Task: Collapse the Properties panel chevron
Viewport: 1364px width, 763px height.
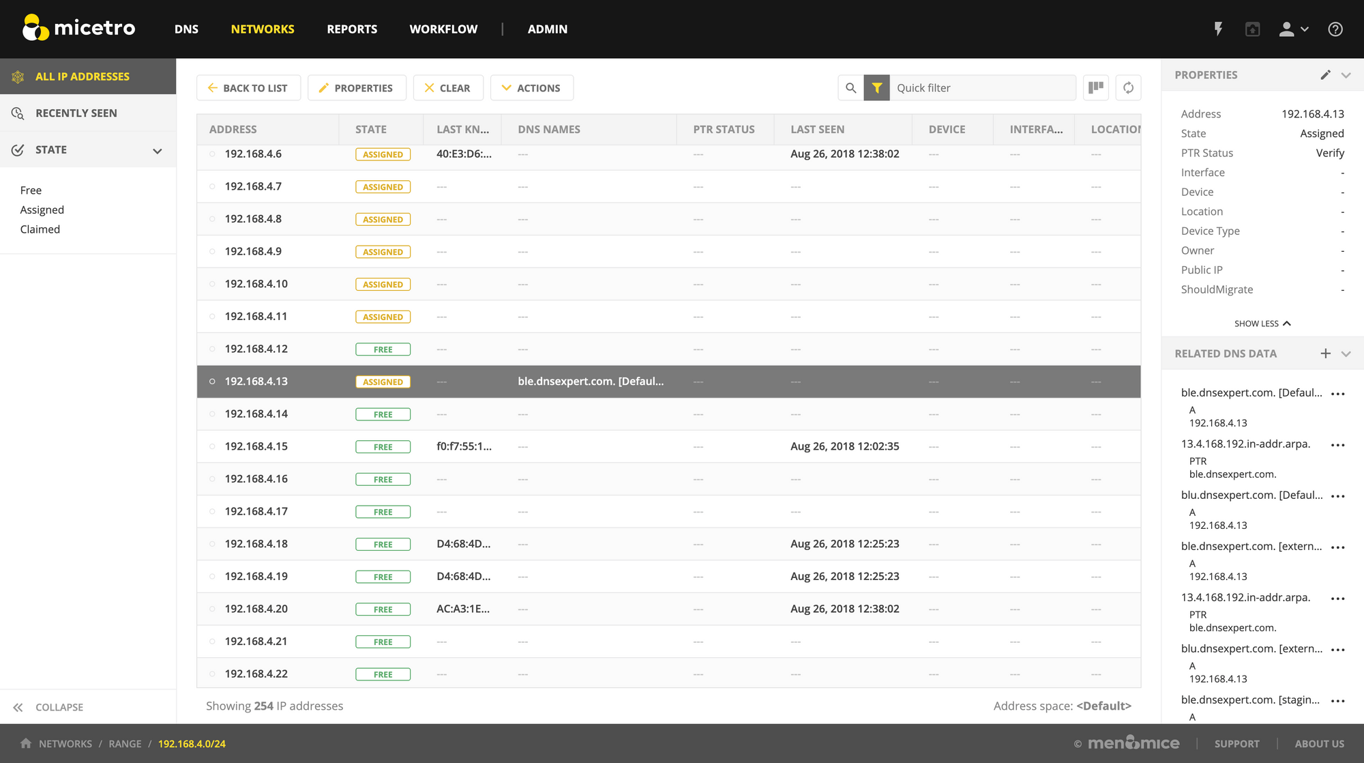Action: point(1346,75)
